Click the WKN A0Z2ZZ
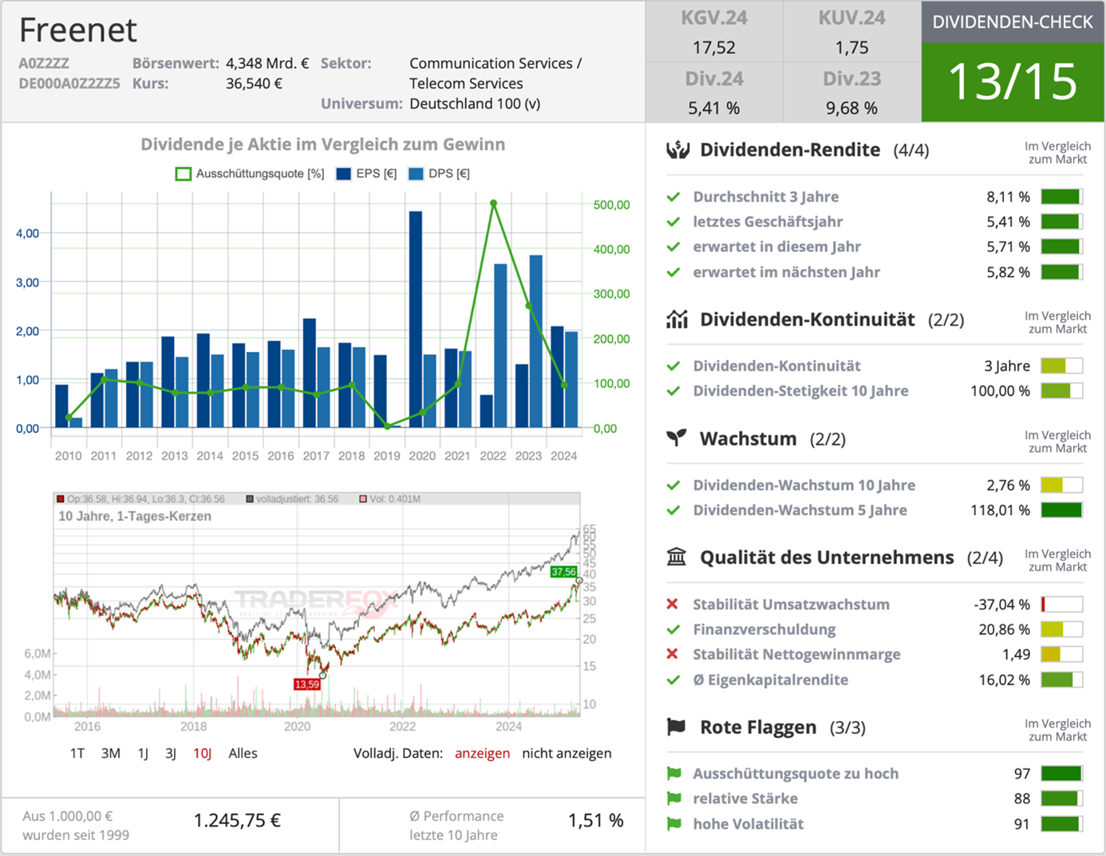The height and width of the screenshot is (856, 1106). coord(44,63)
